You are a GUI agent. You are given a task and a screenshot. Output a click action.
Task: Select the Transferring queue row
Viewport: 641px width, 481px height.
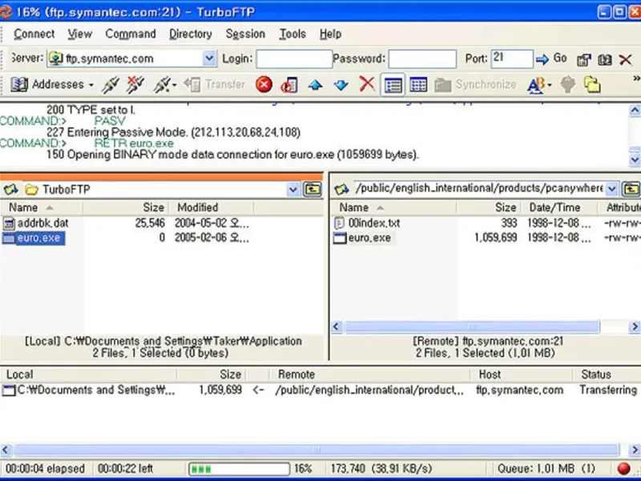320,390
